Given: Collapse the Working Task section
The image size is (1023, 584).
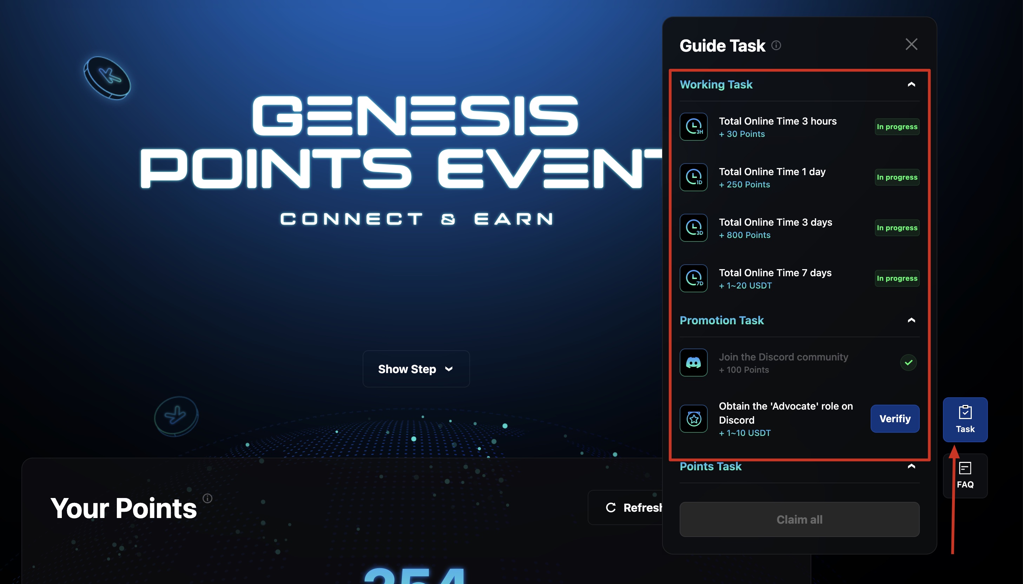Looking at the screenshot, I should click(x=911, y=84).
